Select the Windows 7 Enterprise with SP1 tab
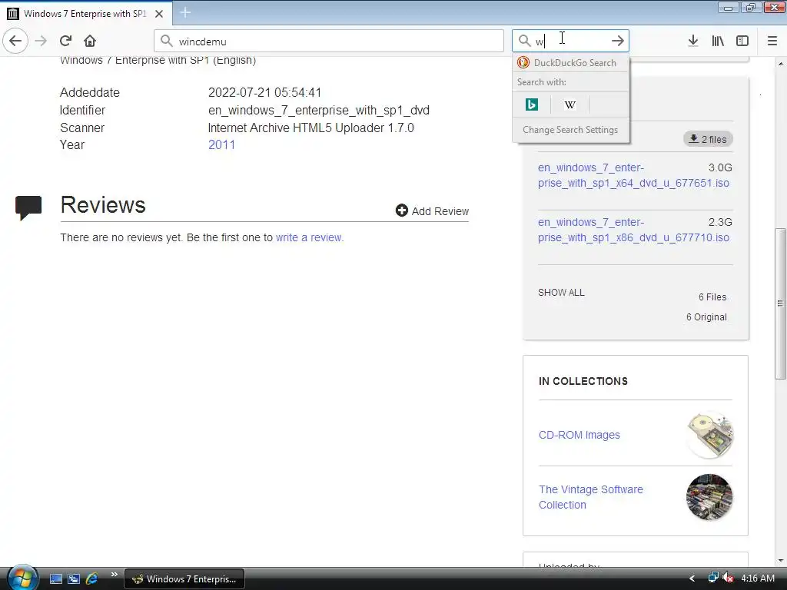 [x=85, y=14]
